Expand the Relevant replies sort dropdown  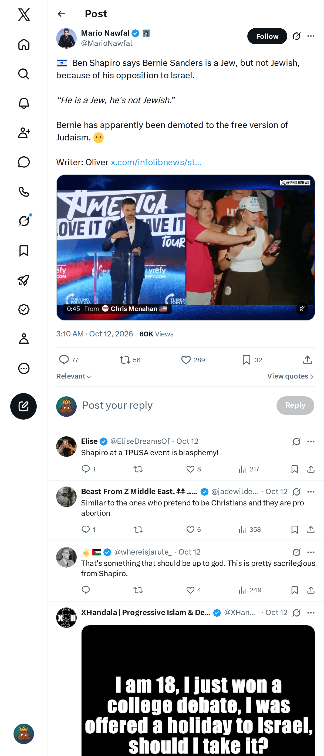(x=74, y=376)
